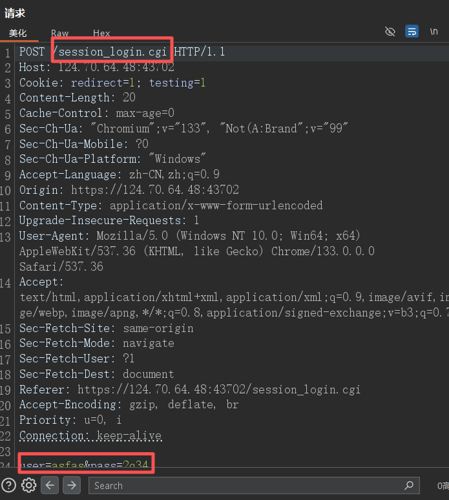Screen dimensions: 449x500
Task: Toggle the word wrap icon
Action: click(x=412, y=32)
